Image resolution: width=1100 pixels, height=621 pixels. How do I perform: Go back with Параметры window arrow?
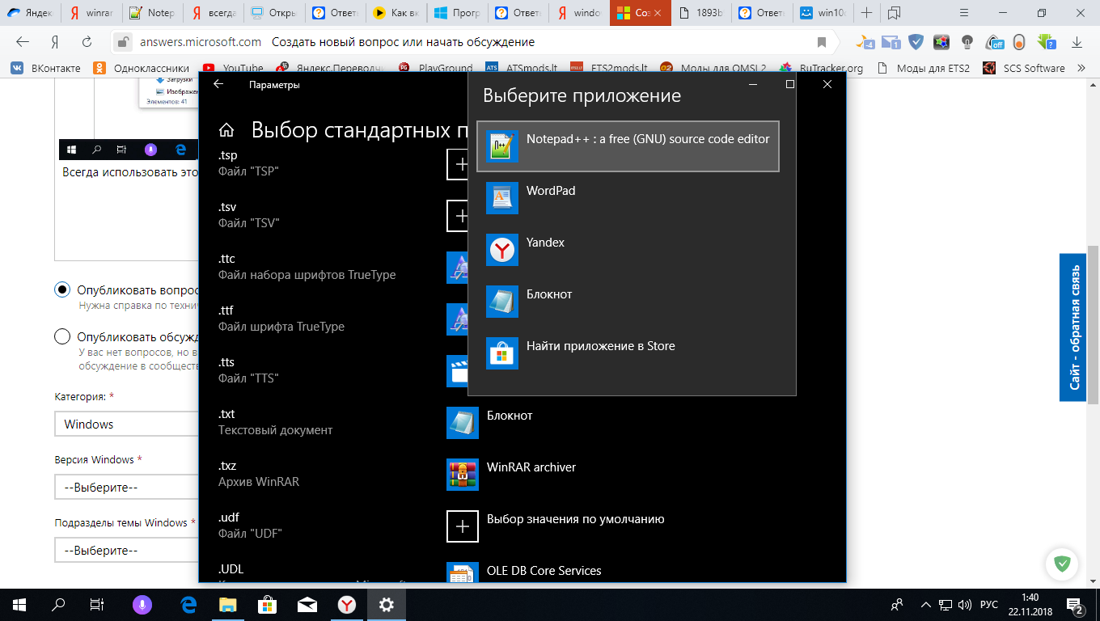(x=218, y=84)
